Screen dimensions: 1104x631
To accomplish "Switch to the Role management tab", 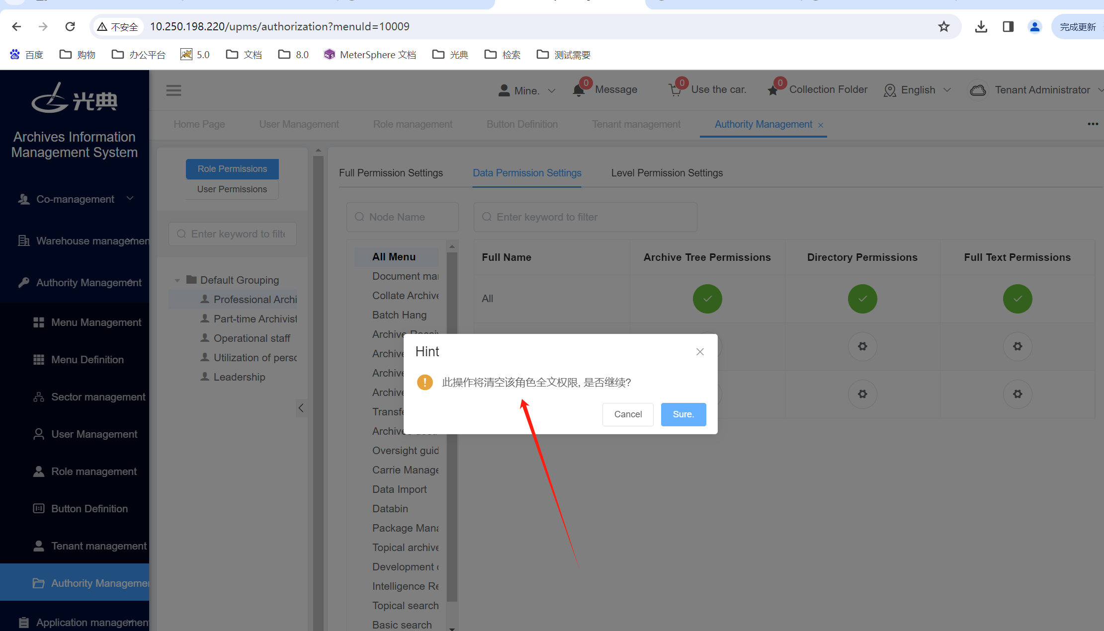I will [413, 124].
